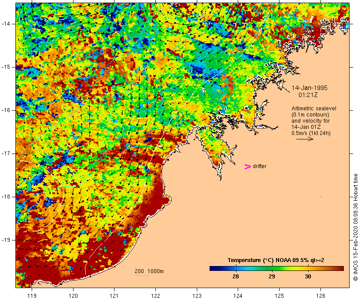Click longitude axis label 121
The height and width of the screenshot is (300, 361).
pos(114,296)
